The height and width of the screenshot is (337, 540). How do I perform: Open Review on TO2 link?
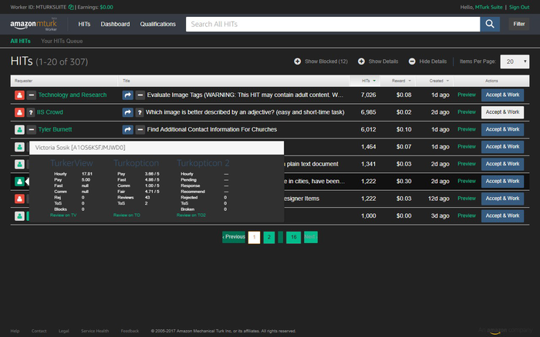point(191,215)
